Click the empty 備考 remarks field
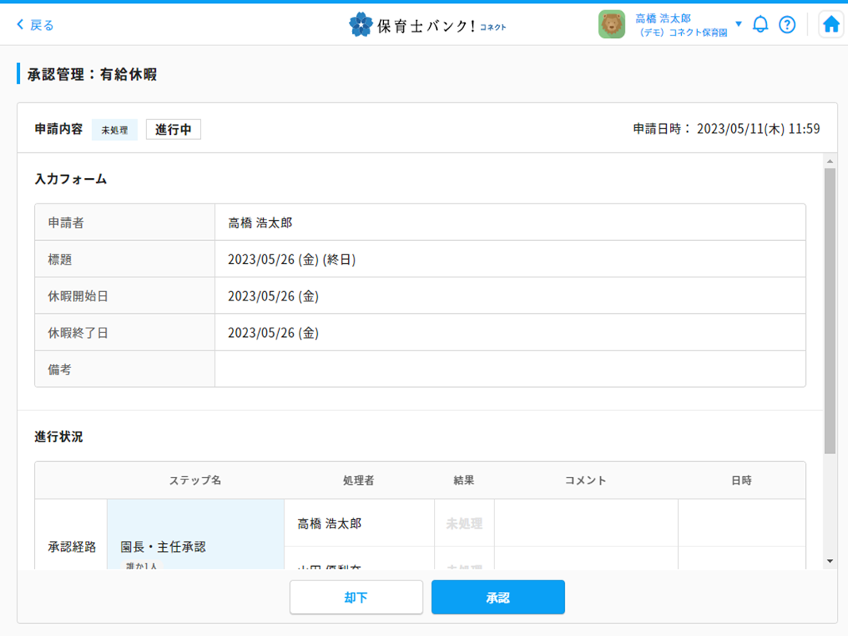This screenshot has width=848, height=636. tap(509, 370)
